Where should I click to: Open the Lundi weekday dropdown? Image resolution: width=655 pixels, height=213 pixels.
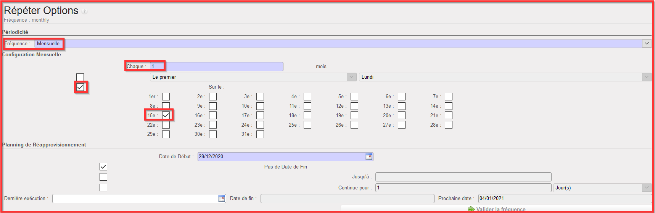pos(647,77)
